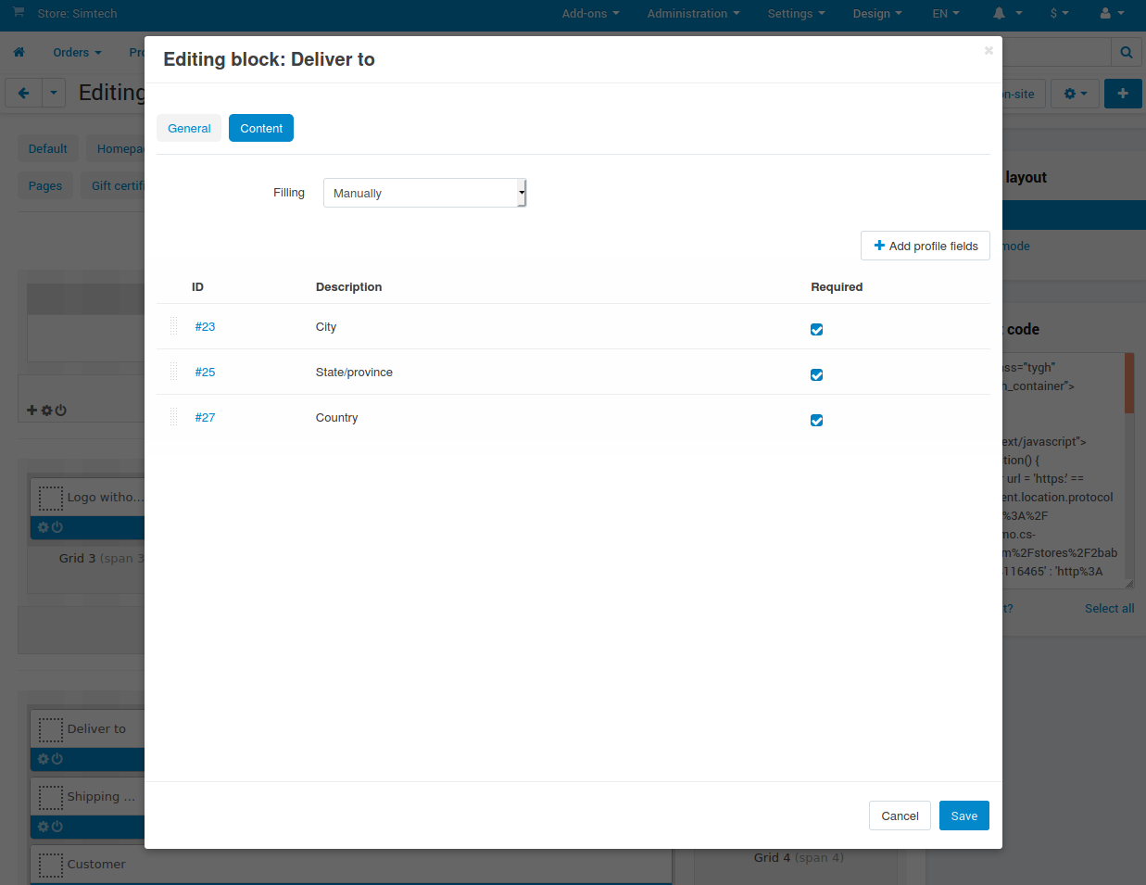Screen dimensions: 1146x885
Task: Grab the drag handle for Country row
Action: (173, 417)
